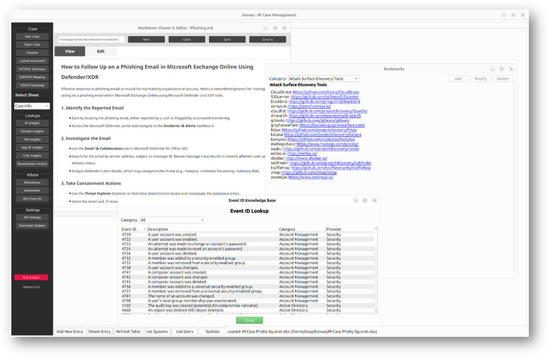
Task: Open D3FEND Mapping
Action: [32, 77]
